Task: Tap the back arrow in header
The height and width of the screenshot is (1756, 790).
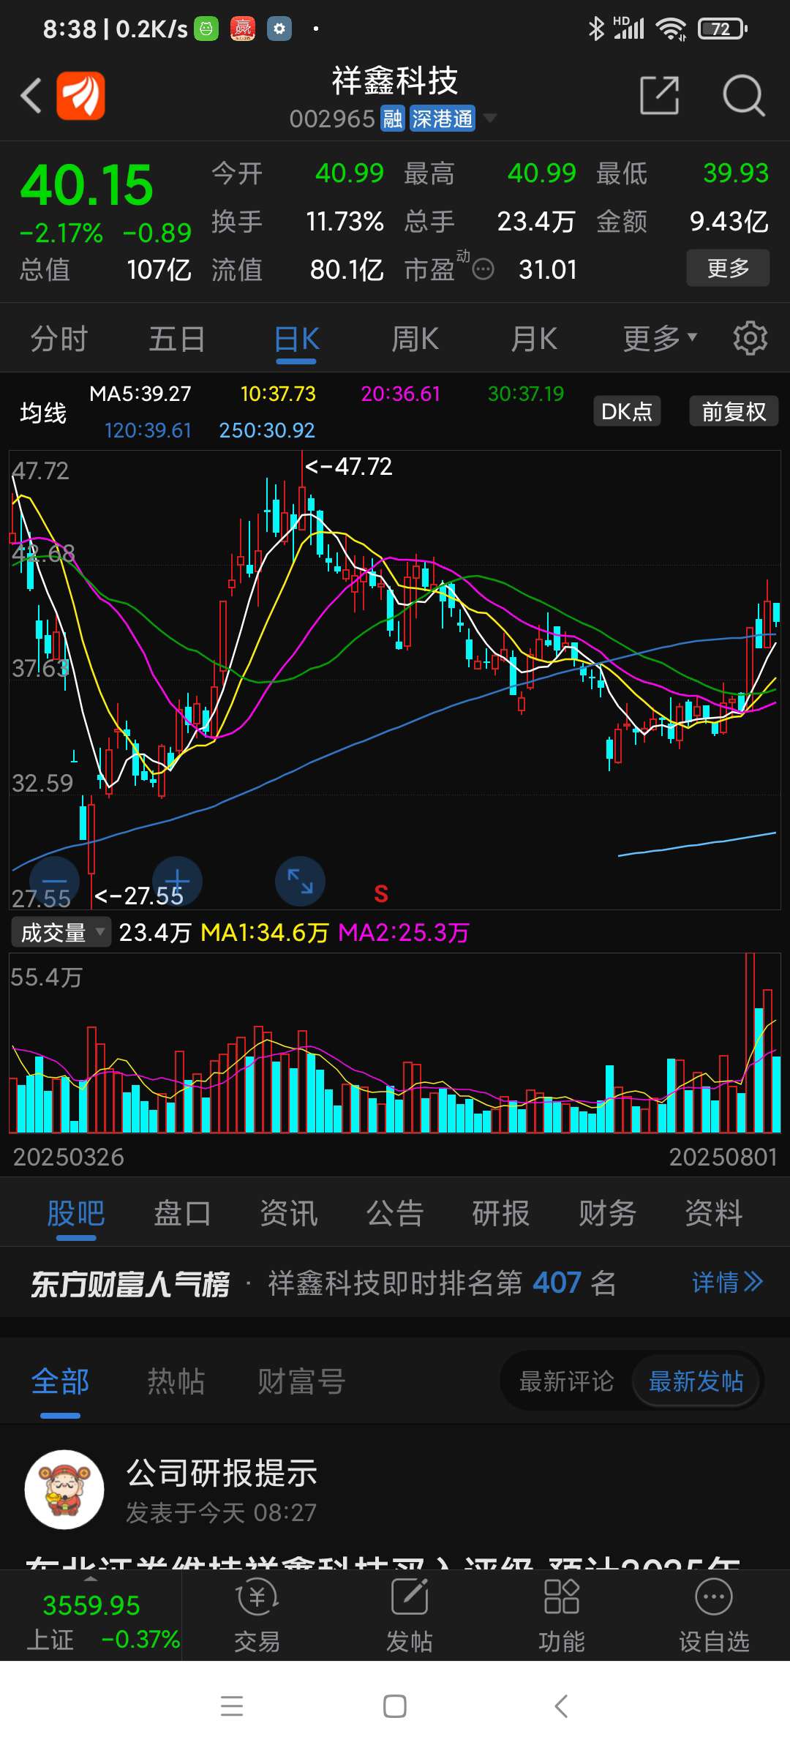Action: (x=31, y=96)
